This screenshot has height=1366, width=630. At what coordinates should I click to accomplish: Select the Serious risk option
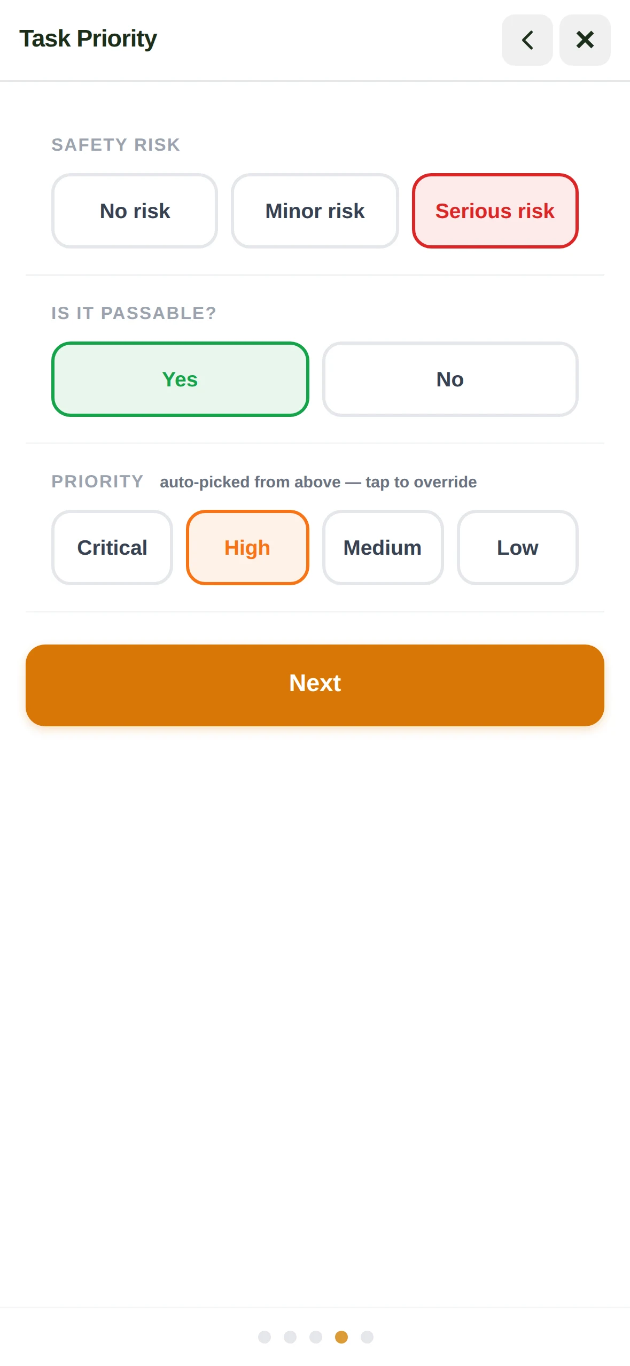click(x=495, y=211)
